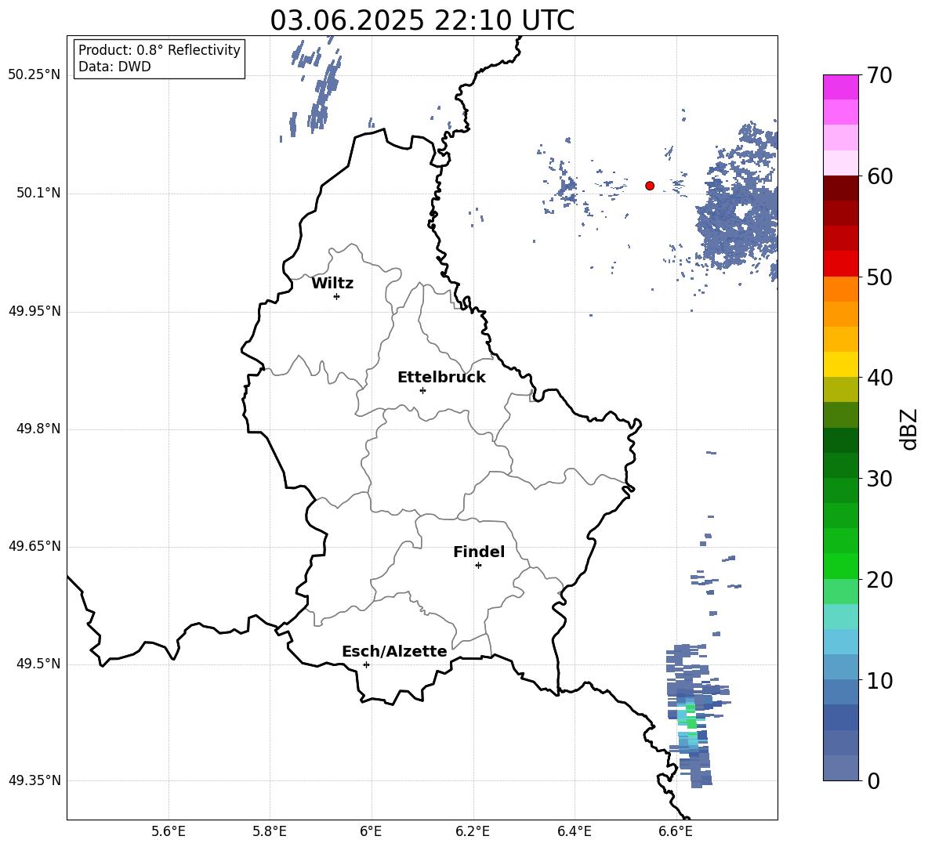Pick the light cyan swatch above 10
Viewport: 928px width, 847px height.
click(840, 642)
